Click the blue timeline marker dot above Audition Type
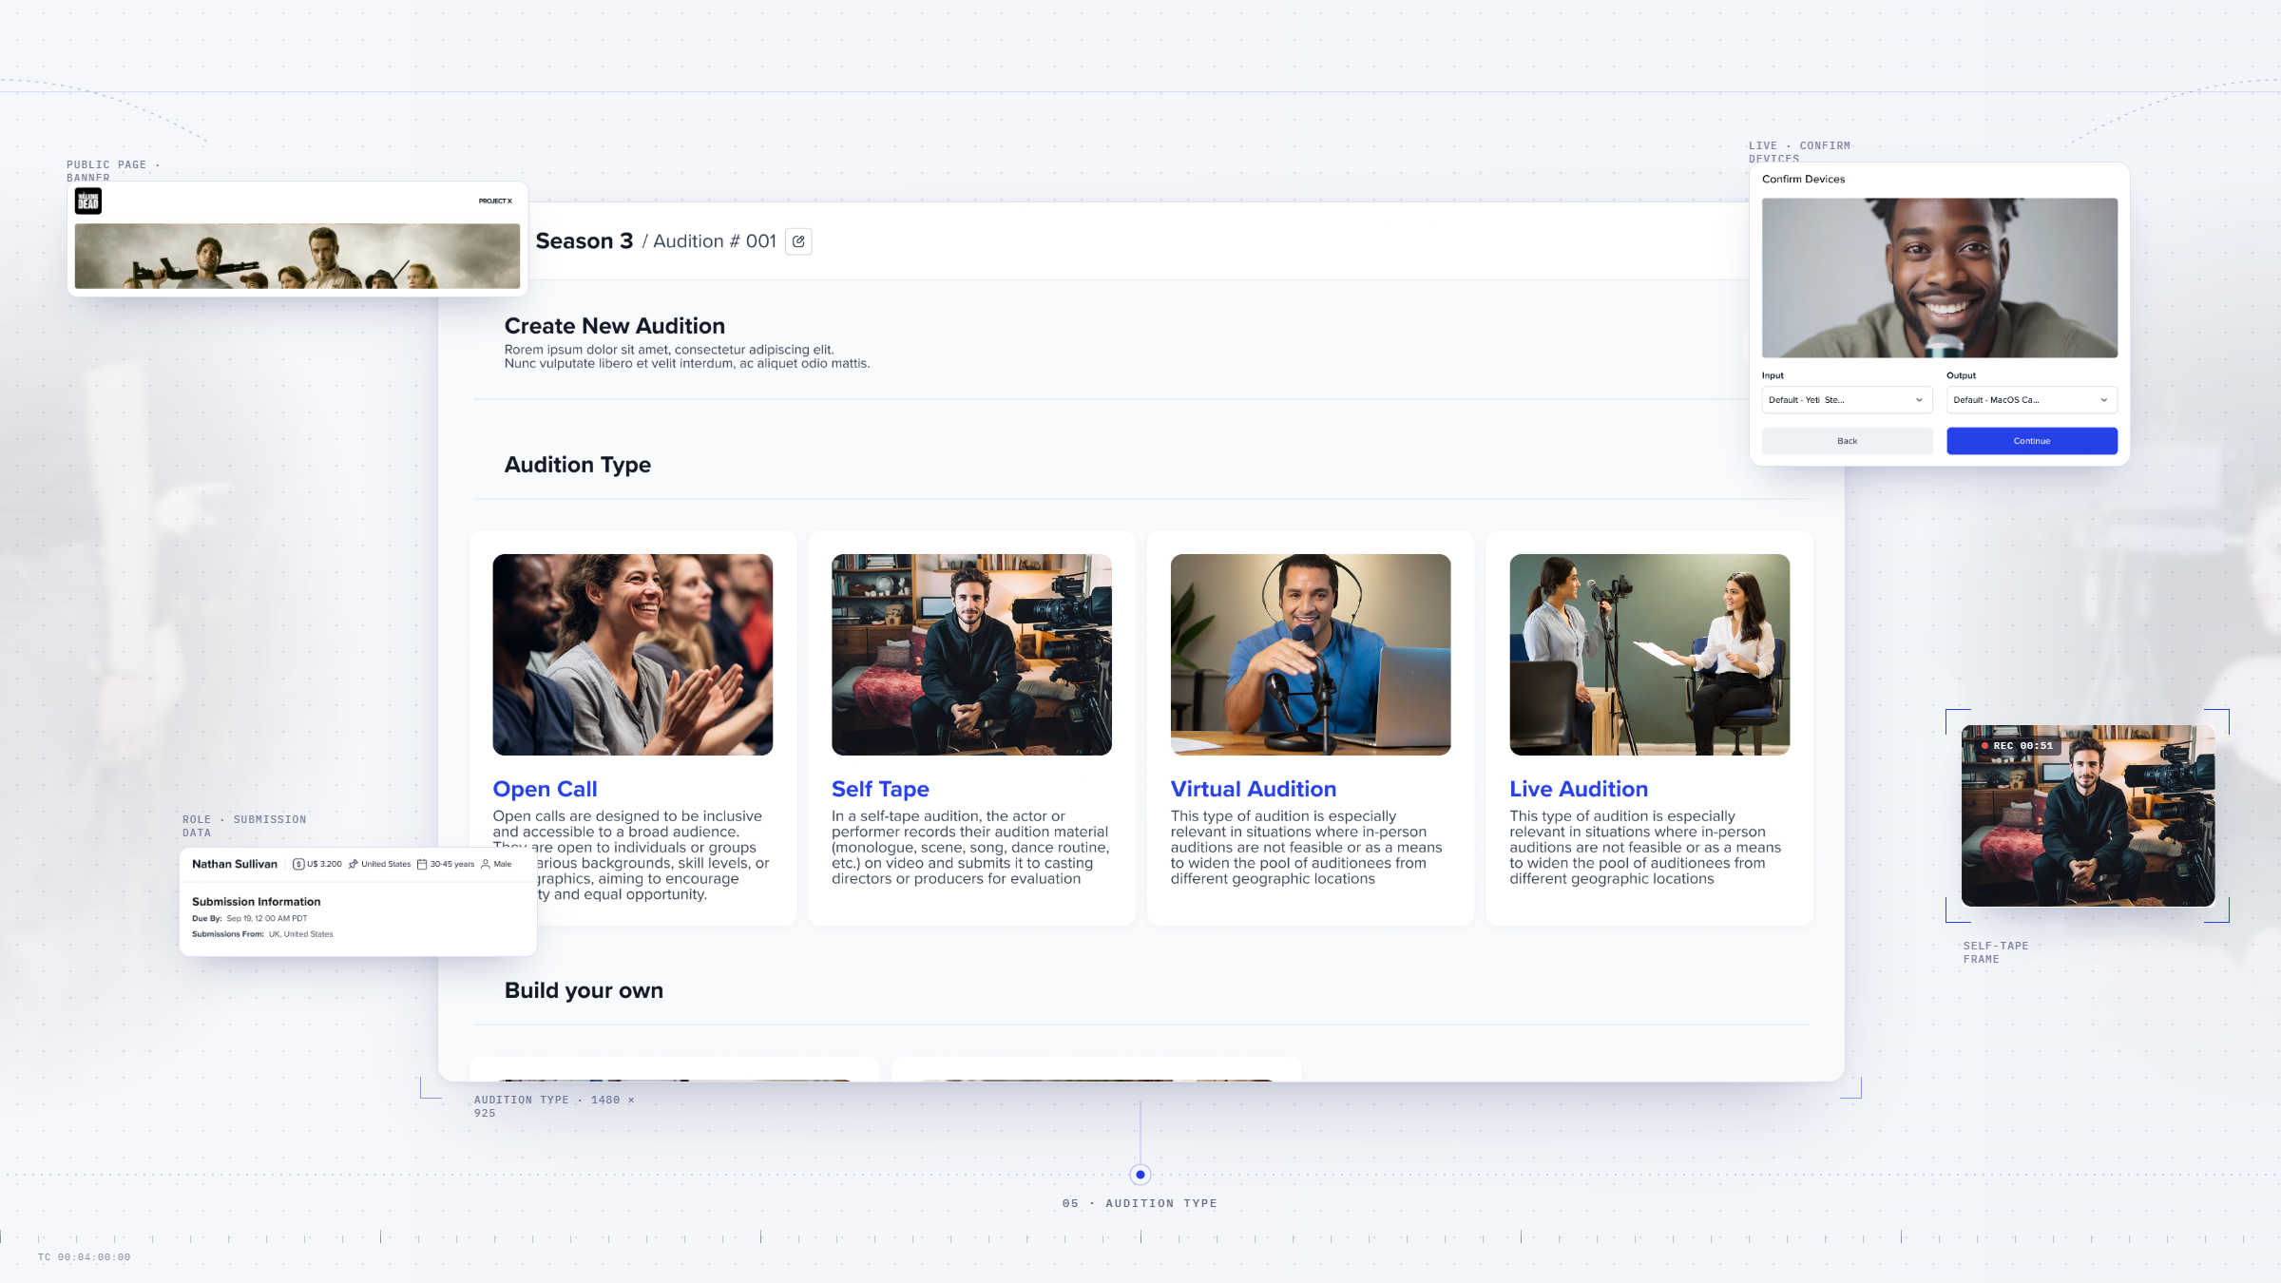 (x=1140, y=1175)
